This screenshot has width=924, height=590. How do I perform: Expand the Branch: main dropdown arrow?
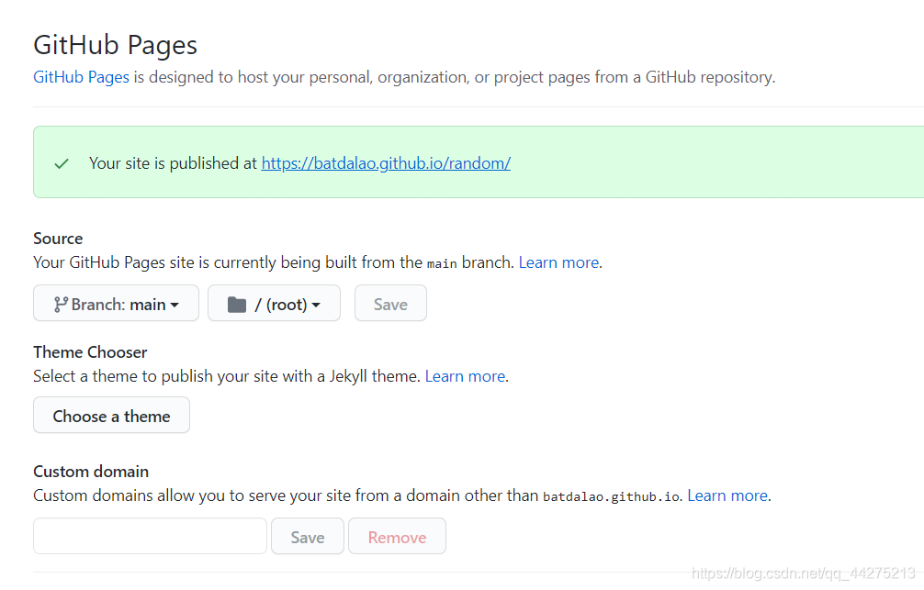175,305
